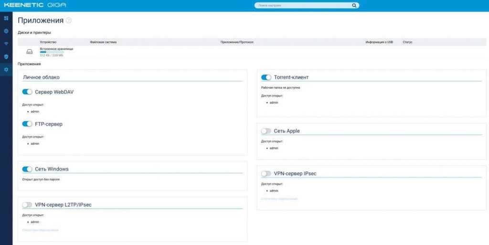Click the search magnifier icon
Screen dimensions: 489x245
(x=354, y=6)
